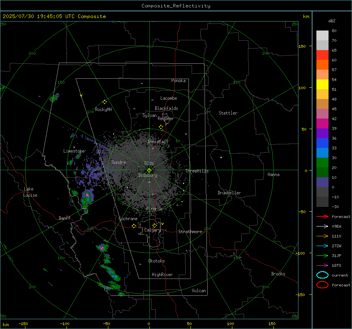Select the bright green dBZ swatch

click(x=322, y=163)
